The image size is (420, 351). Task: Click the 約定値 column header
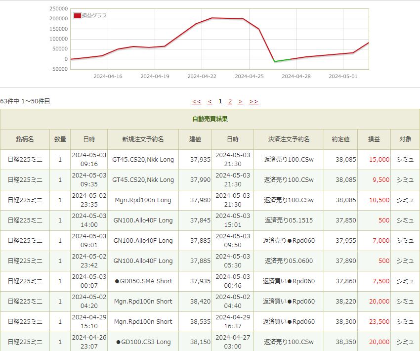340,139
